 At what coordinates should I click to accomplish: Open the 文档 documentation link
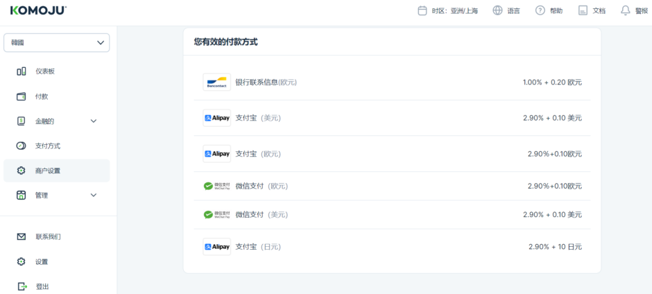coord(592,10)
